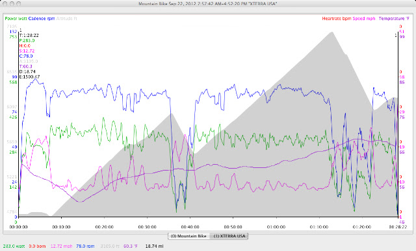Click the '283.0 watt' status bar value
This screenshot has width=416, height=251.
point(14,246)
